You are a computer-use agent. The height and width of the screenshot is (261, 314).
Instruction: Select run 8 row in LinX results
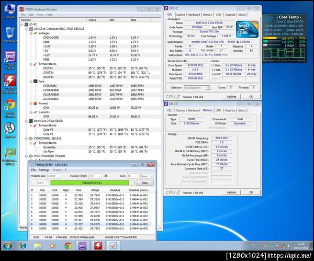(90, 224)
